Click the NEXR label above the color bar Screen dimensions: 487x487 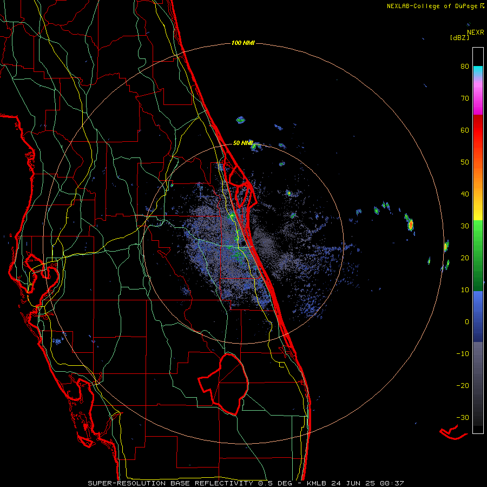pyautogui.click(x=476, y=32)
